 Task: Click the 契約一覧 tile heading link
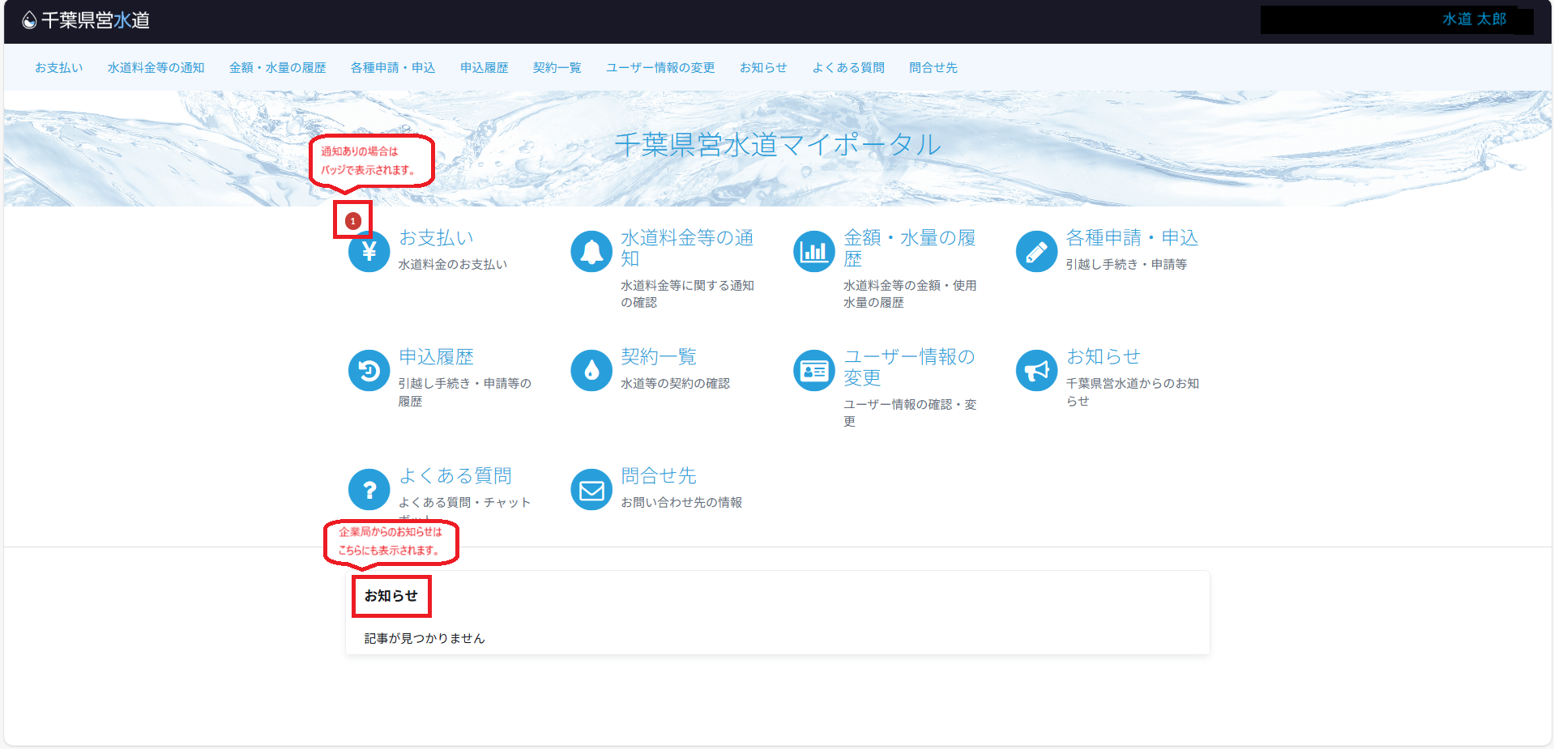tap(659, 357)
